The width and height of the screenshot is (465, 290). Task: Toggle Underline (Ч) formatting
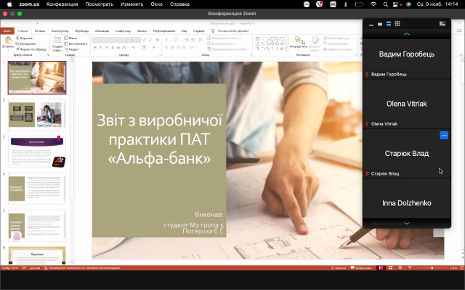click(x=107, y=47)
